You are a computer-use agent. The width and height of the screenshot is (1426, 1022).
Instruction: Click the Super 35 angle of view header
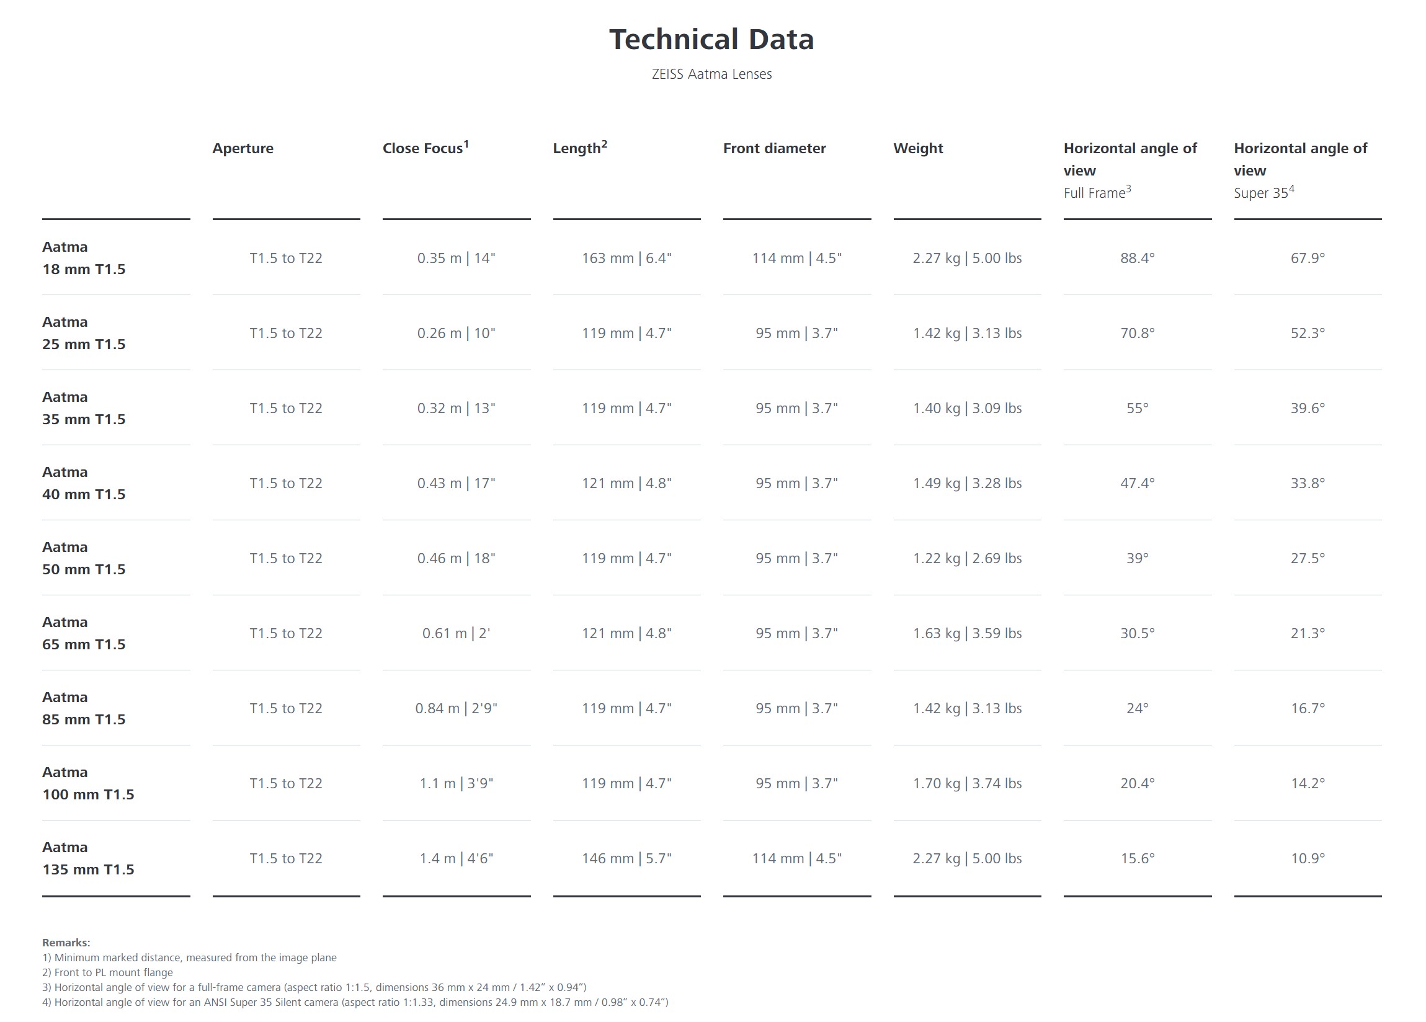pos(1300,170)
